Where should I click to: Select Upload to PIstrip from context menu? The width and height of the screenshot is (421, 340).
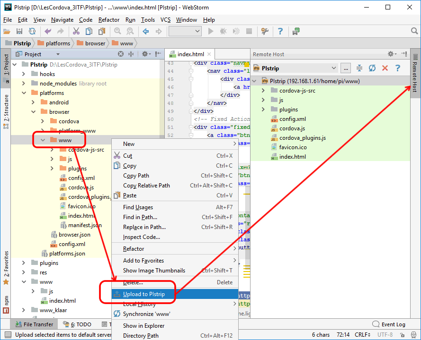[144, 294]
